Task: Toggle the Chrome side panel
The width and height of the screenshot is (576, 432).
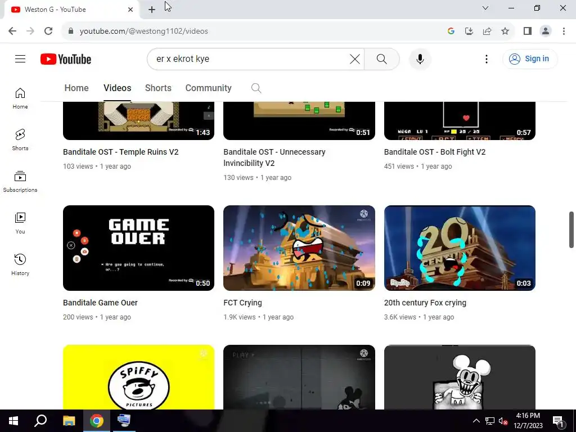Action: tap(528, 31)
